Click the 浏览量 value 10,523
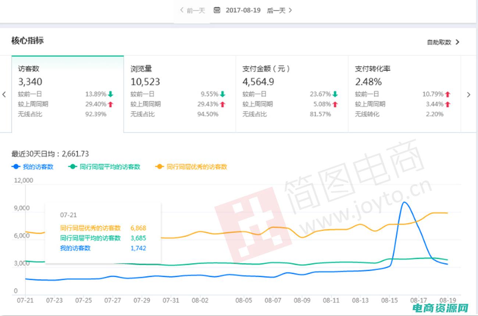The image size is (478, 316). 145,82
